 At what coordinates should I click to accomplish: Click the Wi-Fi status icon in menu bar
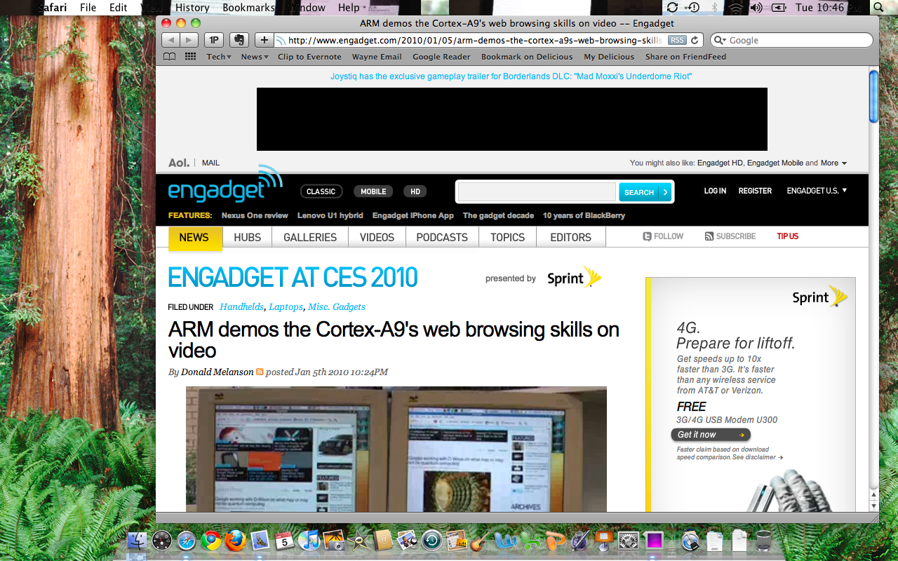735,8
